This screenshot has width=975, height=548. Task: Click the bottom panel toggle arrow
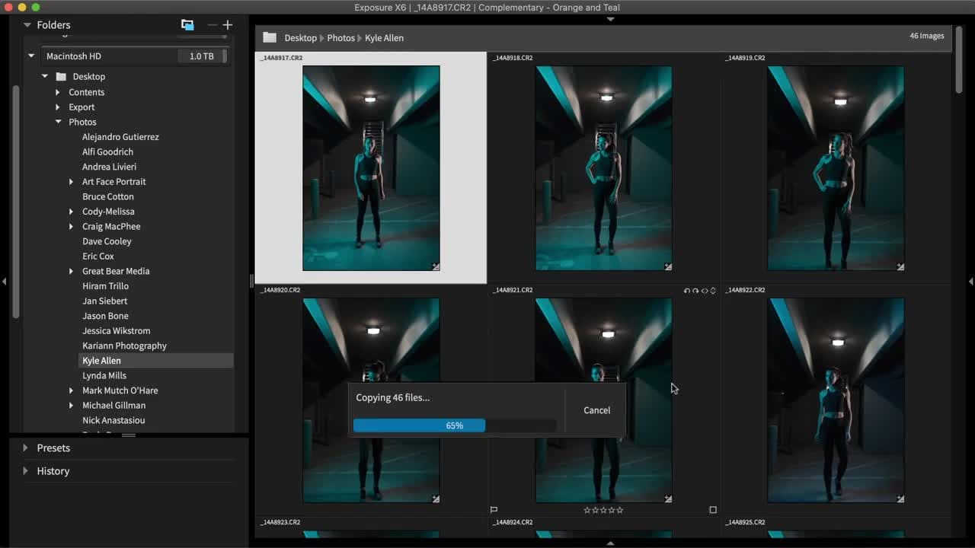(x=610, y=543)
